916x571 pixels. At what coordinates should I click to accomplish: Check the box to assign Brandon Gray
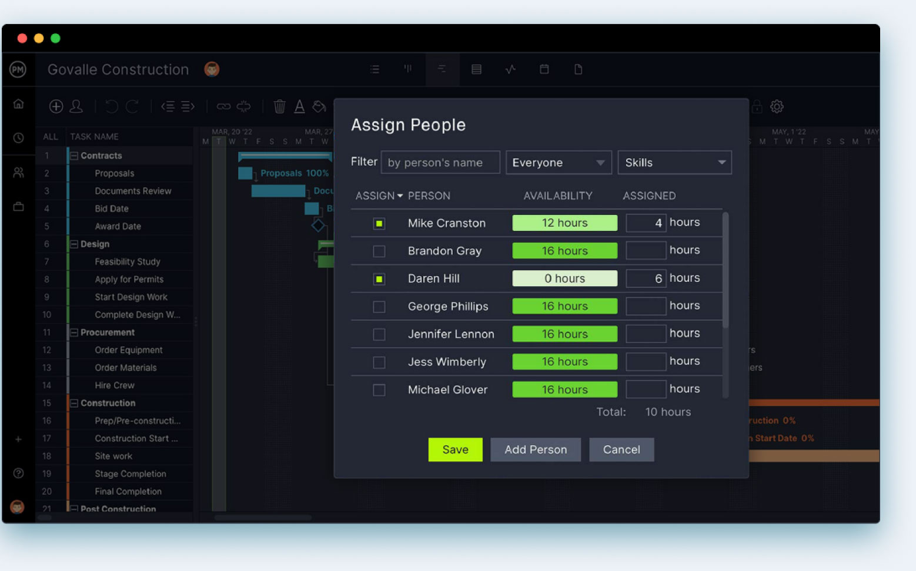click(x=379, y=251)
